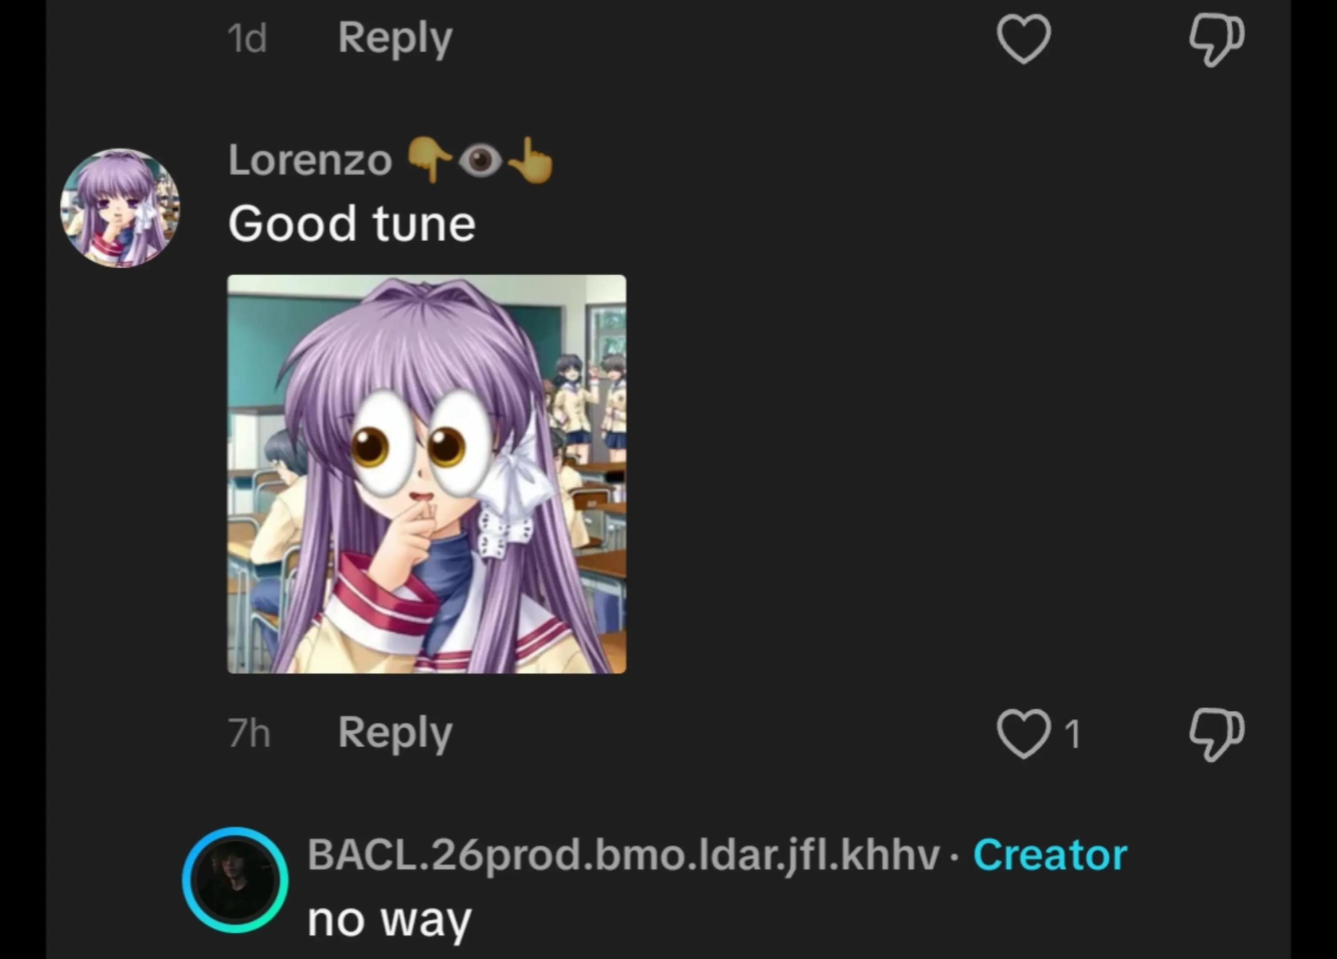Open Lorenzo's username profile link
The height and width of the screenshot is (959, 1337).
click(310, 160)
